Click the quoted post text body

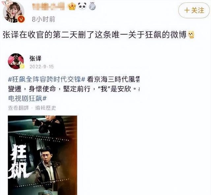point(74,89)
